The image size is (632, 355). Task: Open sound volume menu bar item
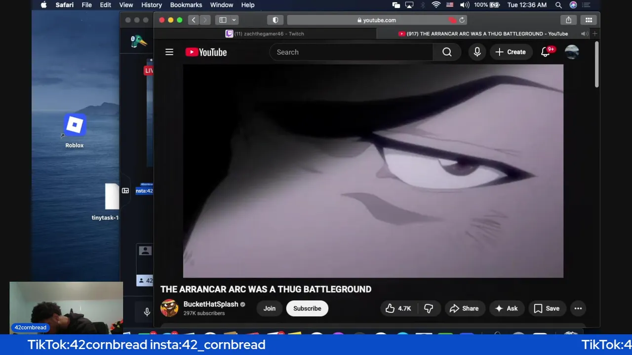[465, 5]
